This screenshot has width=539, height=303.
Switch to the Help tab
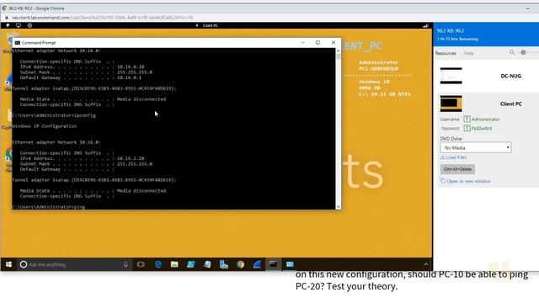click(x=468, y=53)
